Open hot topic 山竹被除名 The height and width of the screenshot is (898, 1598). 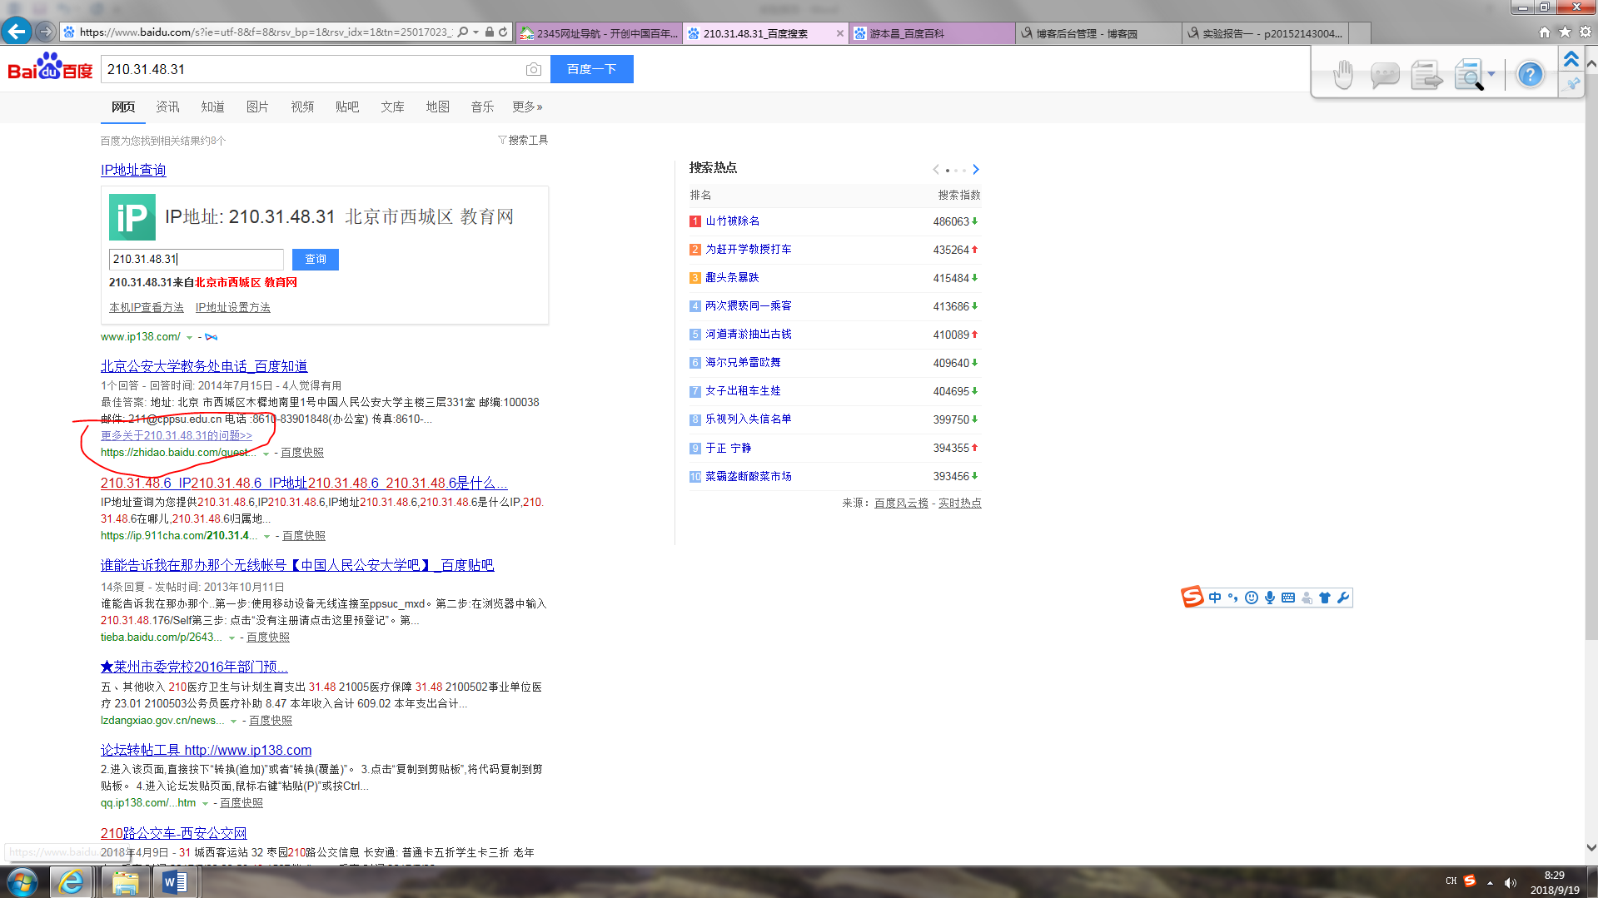(x=733, y=221)
